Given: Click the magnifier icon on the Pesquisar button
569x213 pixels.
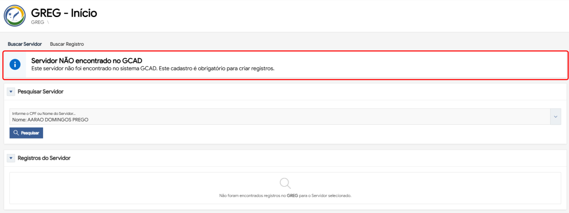Looking at the screenshot, I should tap(16, 133).
